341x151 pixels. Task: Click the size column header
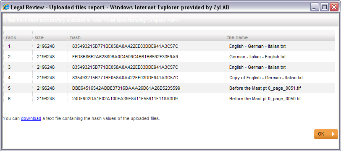coord(39,37)
